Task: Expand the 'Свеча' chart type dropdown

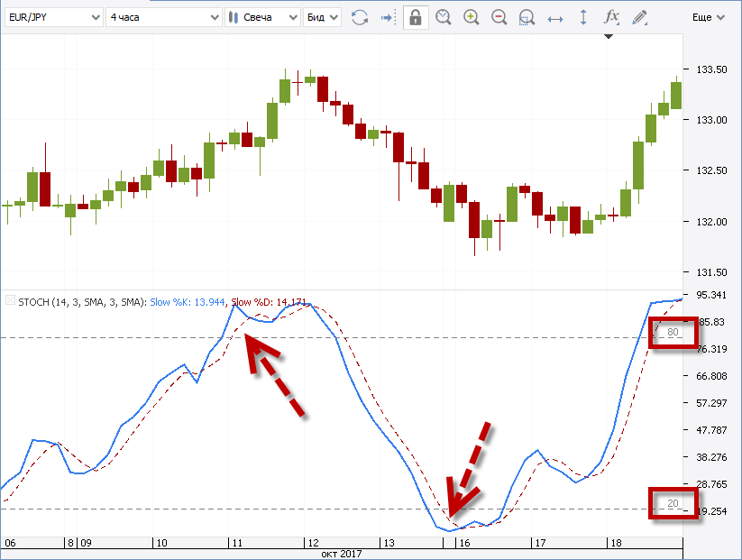Action: pos(262,17)
